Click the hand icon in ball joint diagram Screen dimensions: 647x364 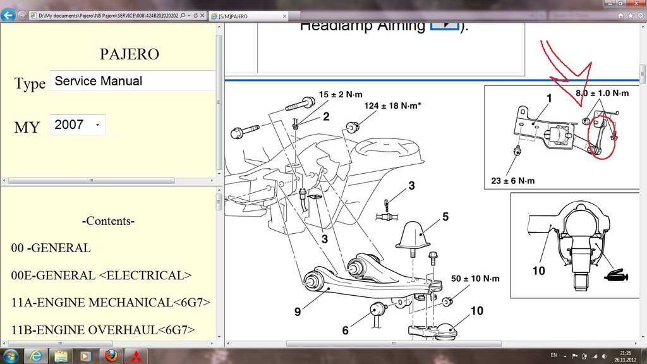[x=616, y=276]
